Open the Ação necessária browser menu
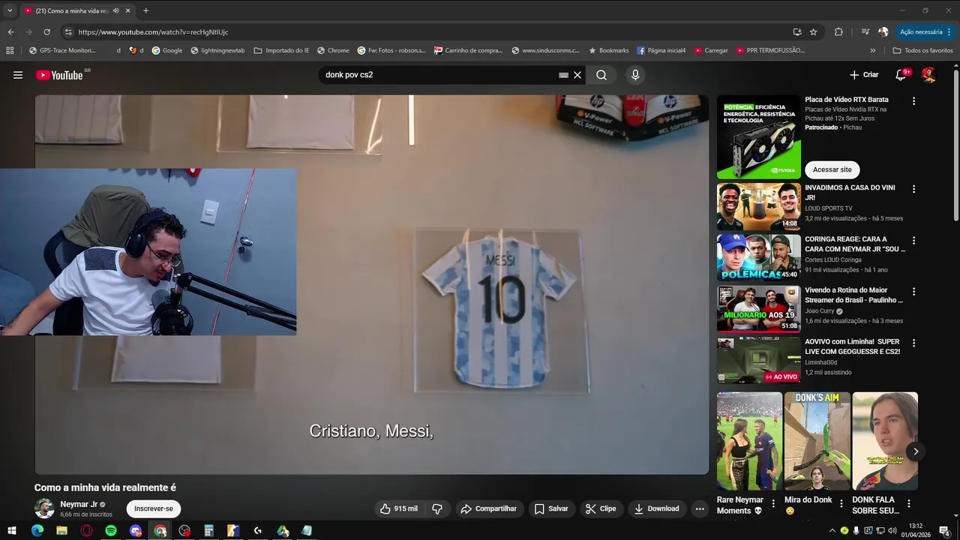The image size is (960, 540). (925, 32)
